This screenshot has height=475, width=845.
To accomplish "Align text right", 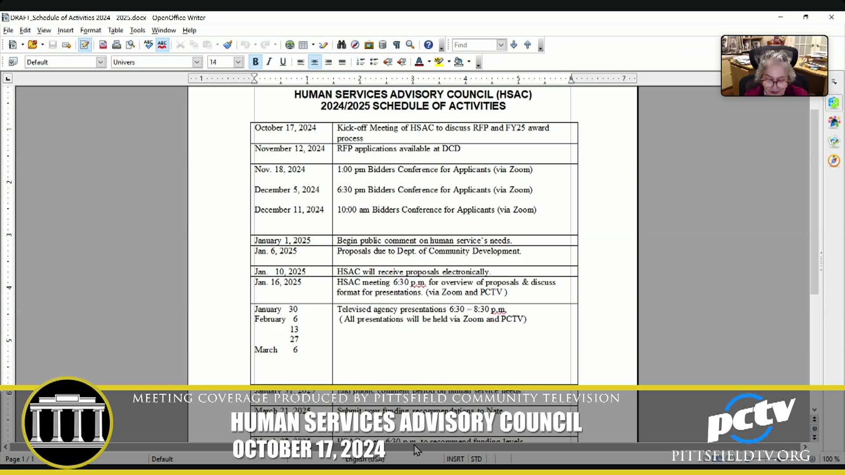I will tap(328, 62).
